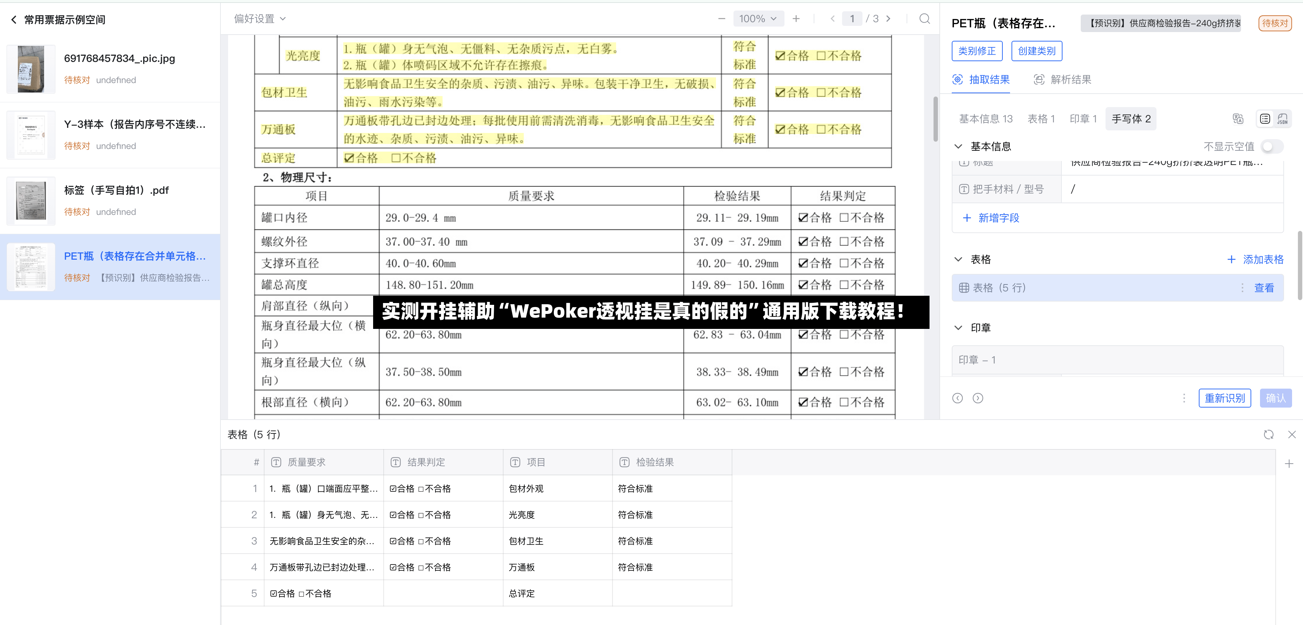Viewport: 1303px width, 625px height.
Task: Toggle 不显示空值 switch
Action: point(1272,147)
